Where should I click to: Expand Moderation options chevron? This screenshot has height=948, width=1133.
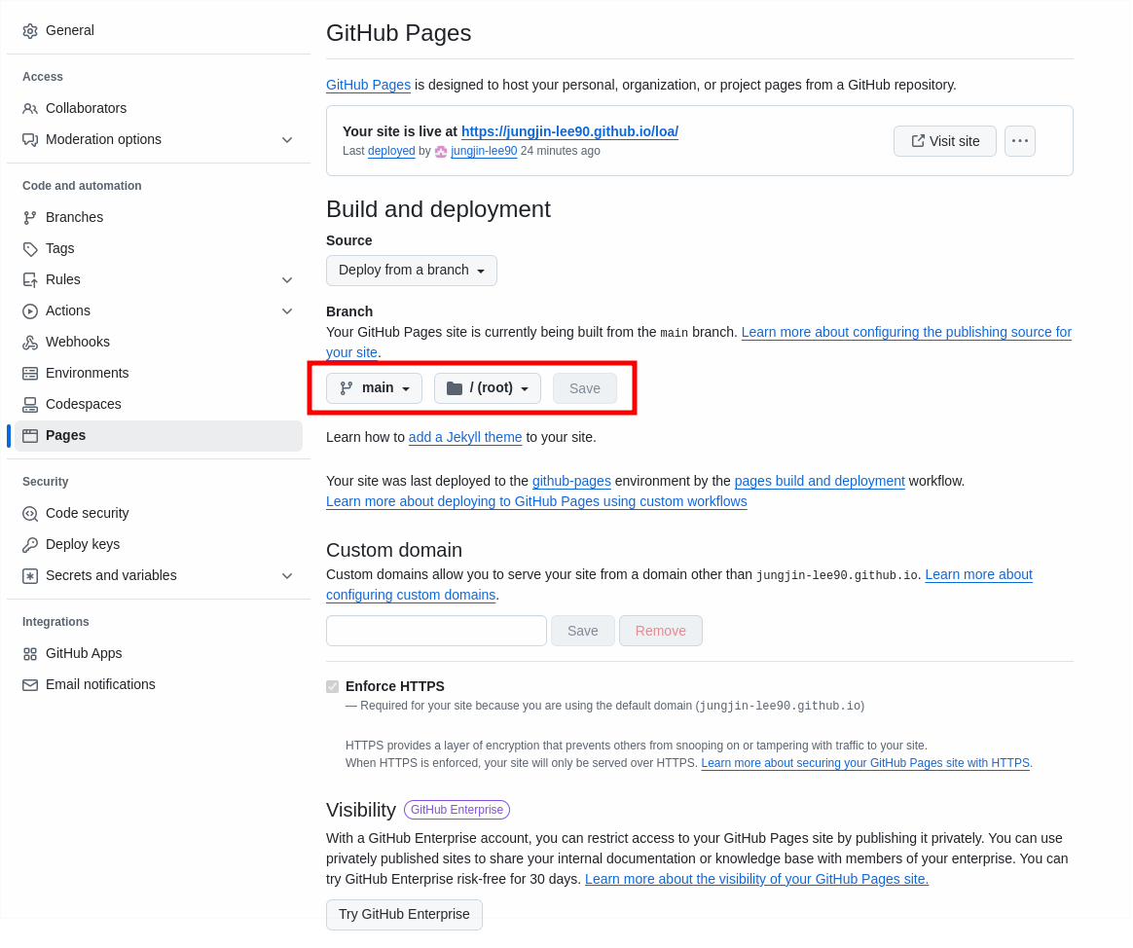point(287,139)
